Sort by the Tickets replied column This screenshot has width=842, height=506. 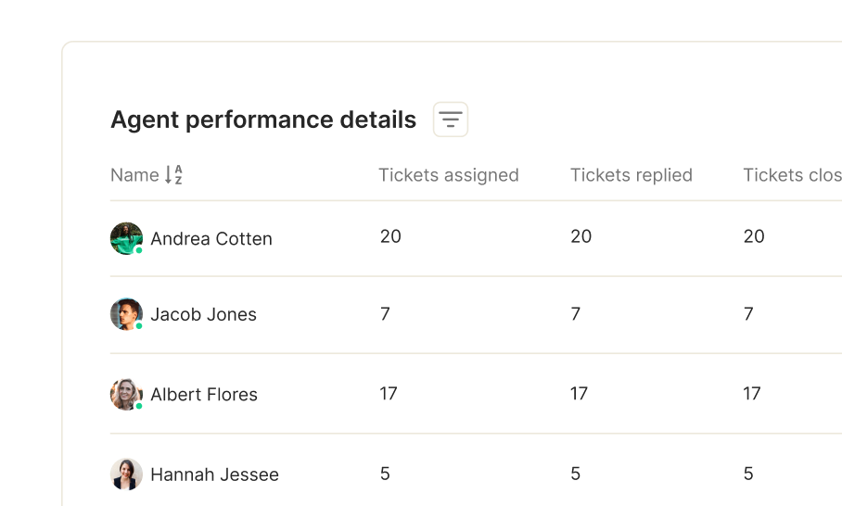(631, 175)
